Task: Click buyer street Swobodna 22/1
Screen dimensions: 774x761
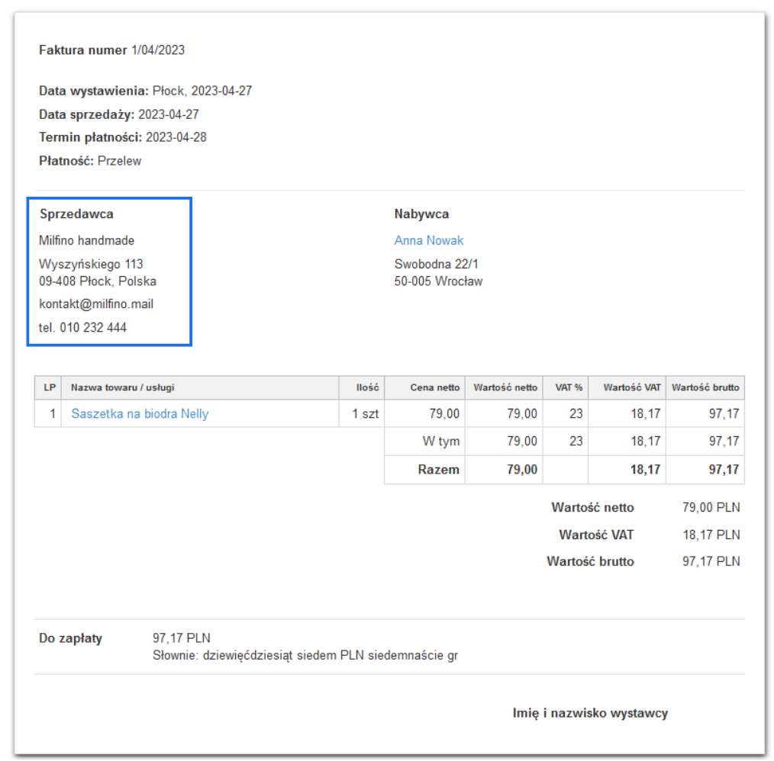Action: click(x=437, y=264)
